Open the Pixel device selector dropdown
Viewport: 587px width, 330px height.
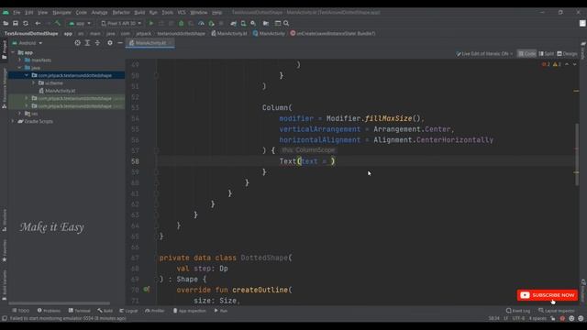(121, 23)
